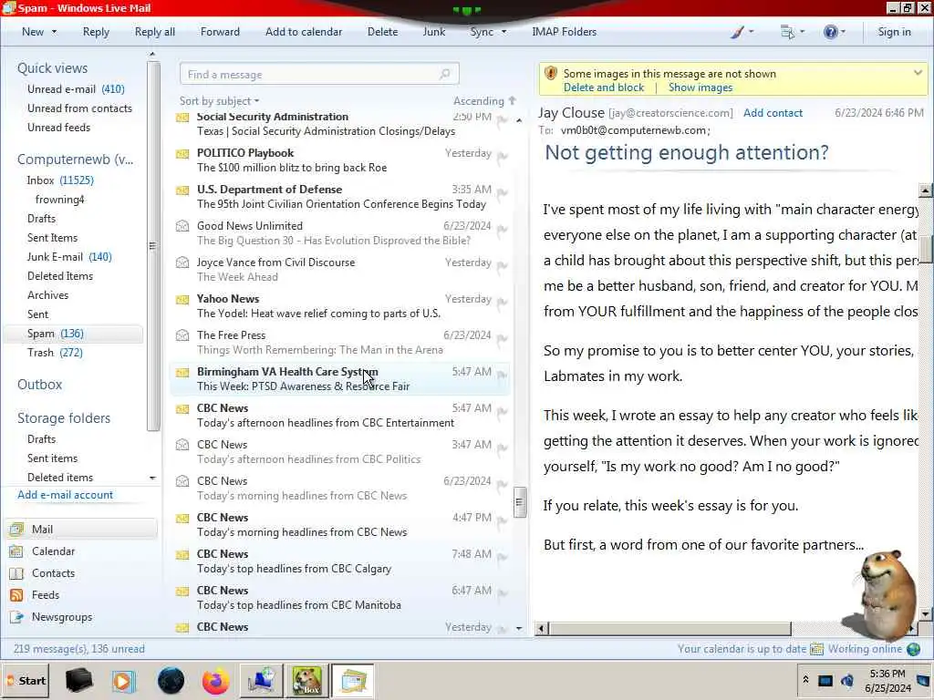The width and height of the screenshot is (934, 700).
Task: Click Add e-mail account link
Action: (x=66, y=495)
